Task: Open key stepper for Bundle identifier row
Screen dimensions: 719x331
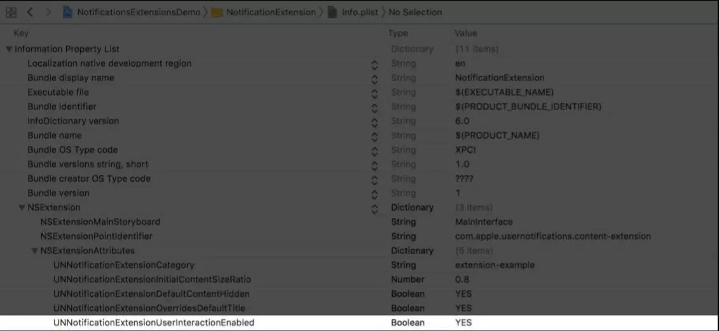Action: (374, 107)
